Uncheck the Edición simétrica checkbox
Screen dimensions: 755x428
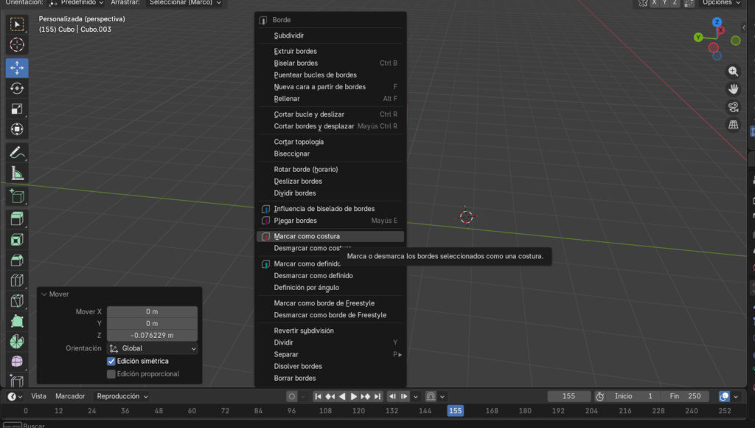click(111, 362)
